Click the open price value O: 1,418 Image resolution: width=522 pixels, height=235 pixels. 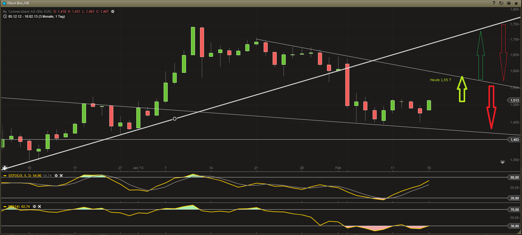(60, 11)
